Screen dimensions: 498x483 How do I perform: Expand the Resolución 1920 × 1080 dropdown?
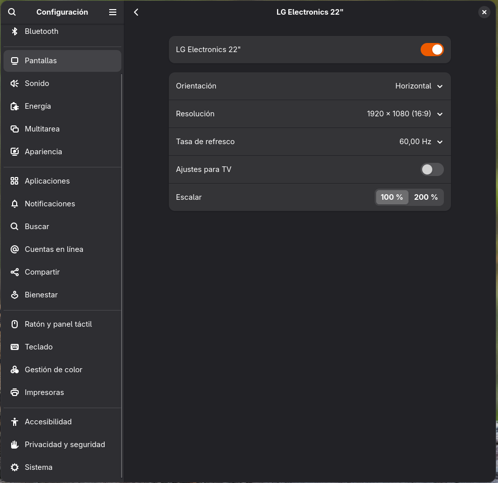404,114
